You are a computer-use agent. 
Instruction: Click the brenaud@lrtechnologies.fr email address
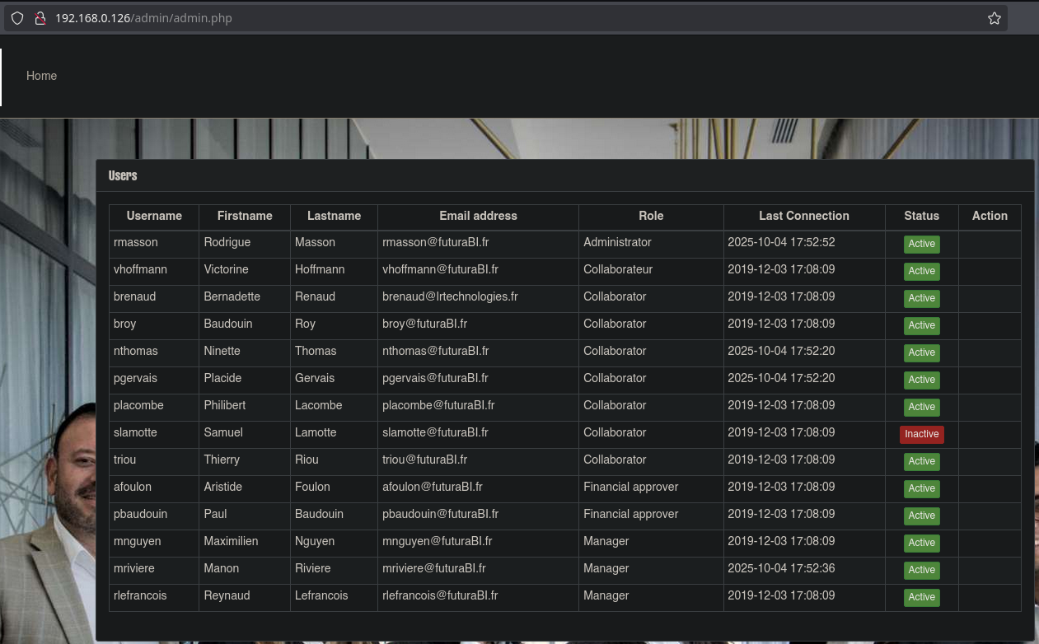450,296
